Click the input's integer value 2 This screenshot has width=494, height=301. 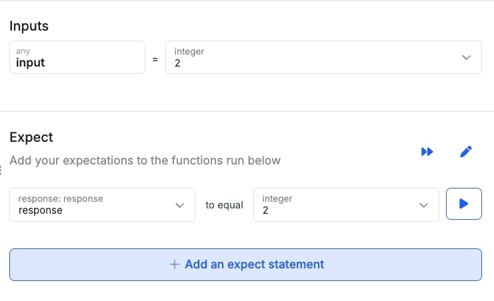click(177, 63)
